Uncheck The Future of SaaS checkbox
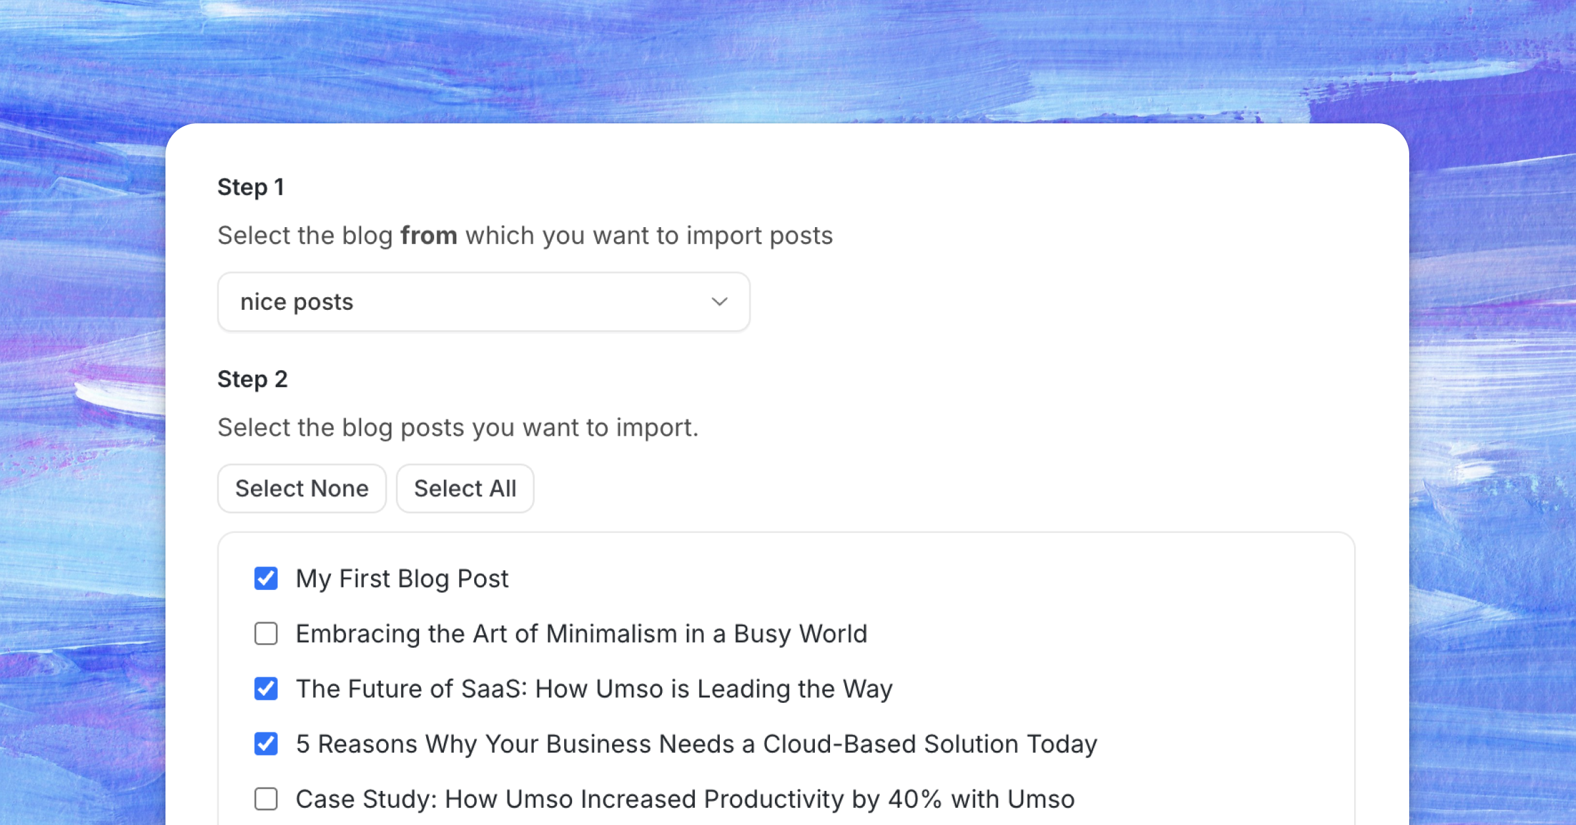Image resolution: width=1576 pixels, height=825 pixels. point(266,689)
